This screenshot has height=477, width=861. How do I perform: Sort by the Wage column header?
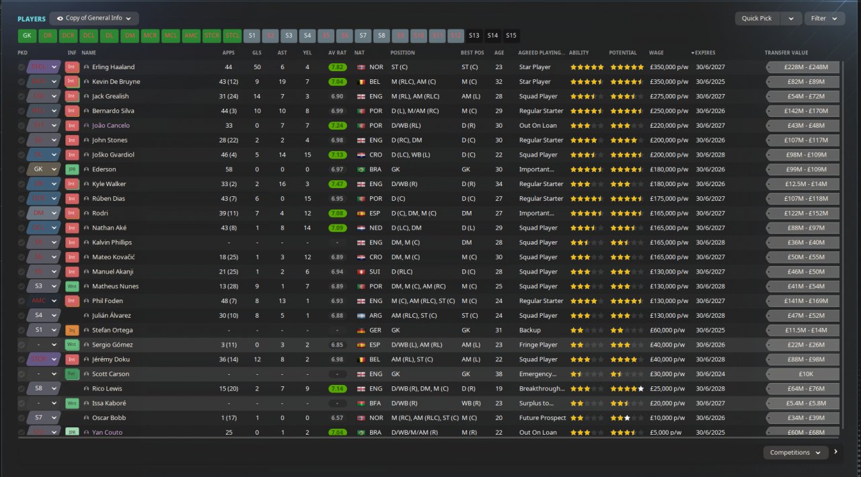click(x=656, y=52)
